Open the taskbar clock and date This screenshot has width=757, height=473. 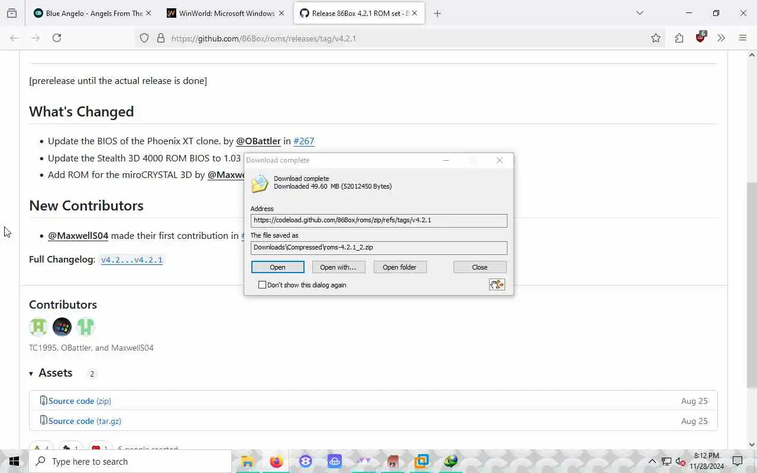pos(706,461)
